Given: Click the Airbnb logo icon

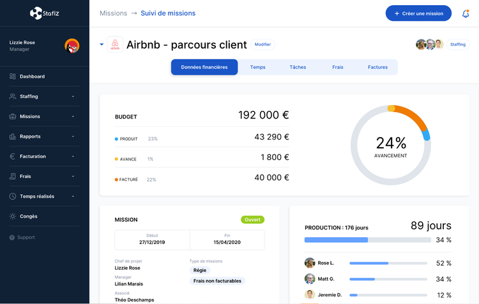Looking at the screenshot, I should pyautogui.click(x=115, y=45).
